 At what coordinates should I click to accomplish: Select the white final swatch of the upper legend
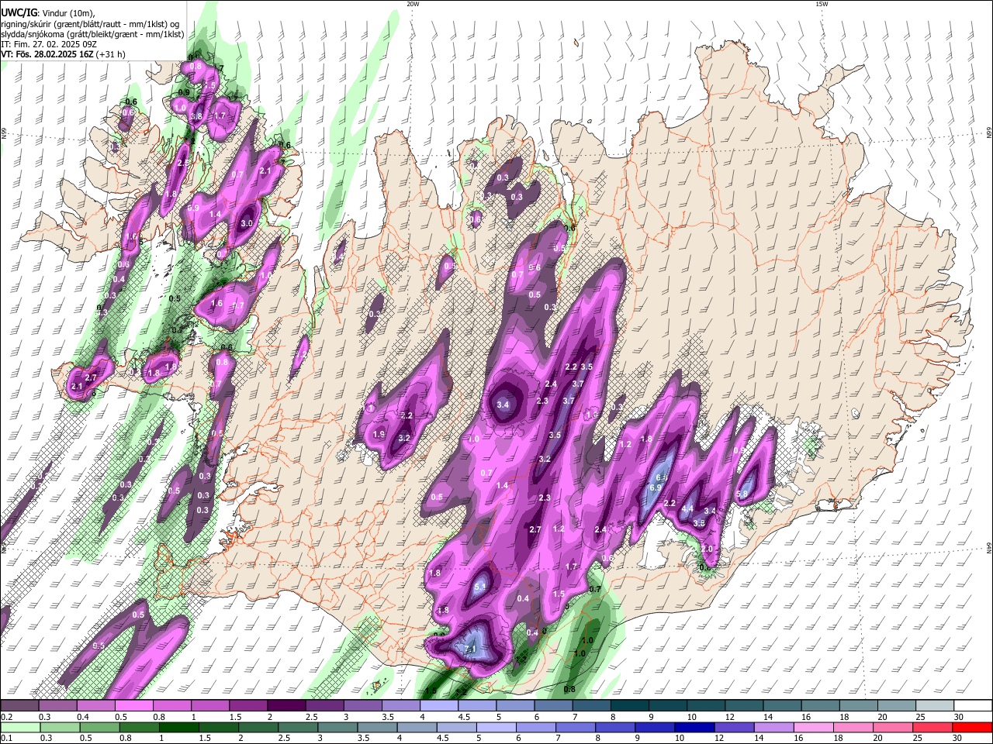coord(974,706)
